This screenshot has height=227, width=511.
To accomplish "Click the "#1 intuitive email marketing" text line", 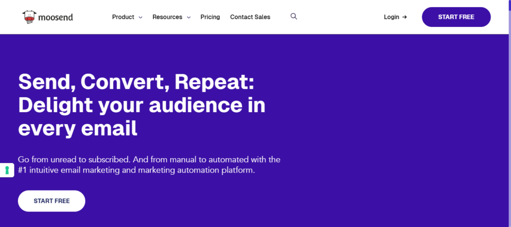I will click(136, 170).
